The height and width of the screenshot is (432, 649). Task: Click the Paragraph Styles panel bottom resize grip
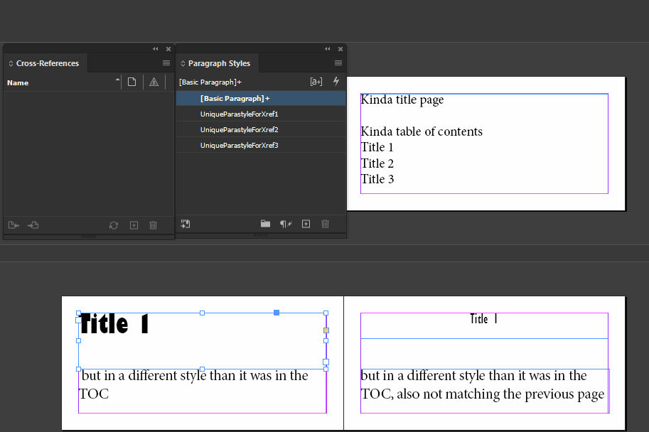[x=261, y=236]
